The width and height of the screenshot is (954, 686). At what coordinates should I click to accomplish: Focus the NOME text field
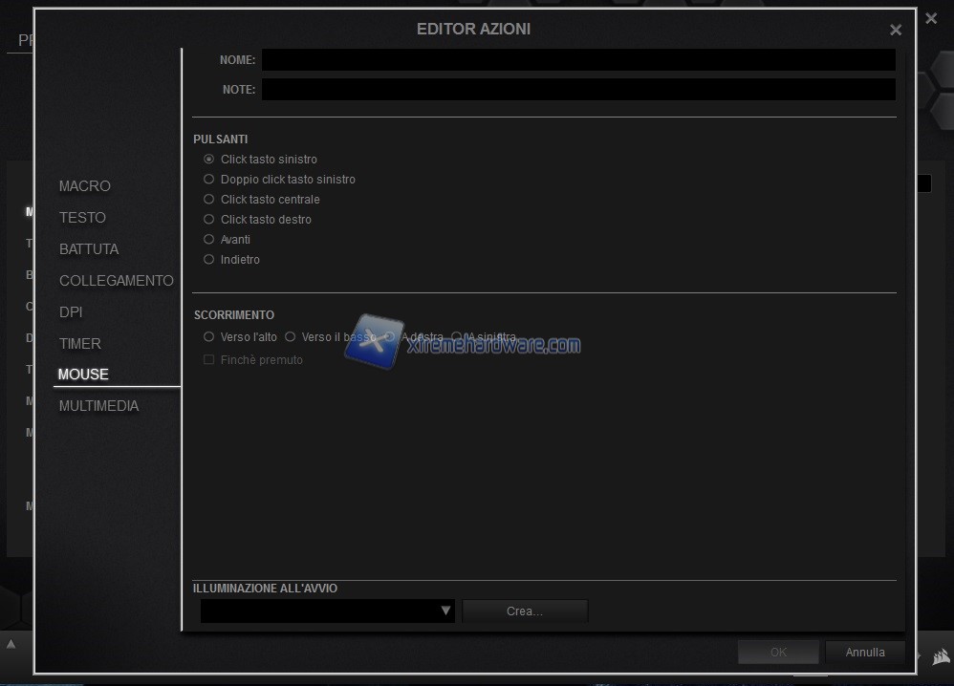[x=577, y=60]
